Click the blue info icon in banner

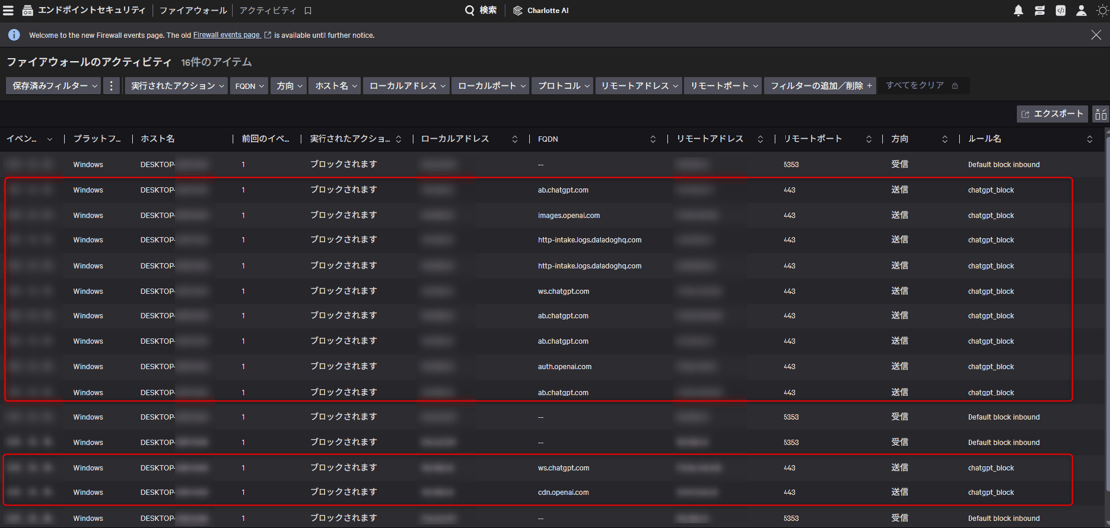coord(14,34)
